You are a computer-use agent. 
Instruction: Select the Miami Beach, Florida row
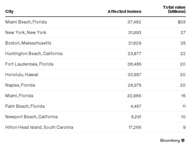coord(95,22)
